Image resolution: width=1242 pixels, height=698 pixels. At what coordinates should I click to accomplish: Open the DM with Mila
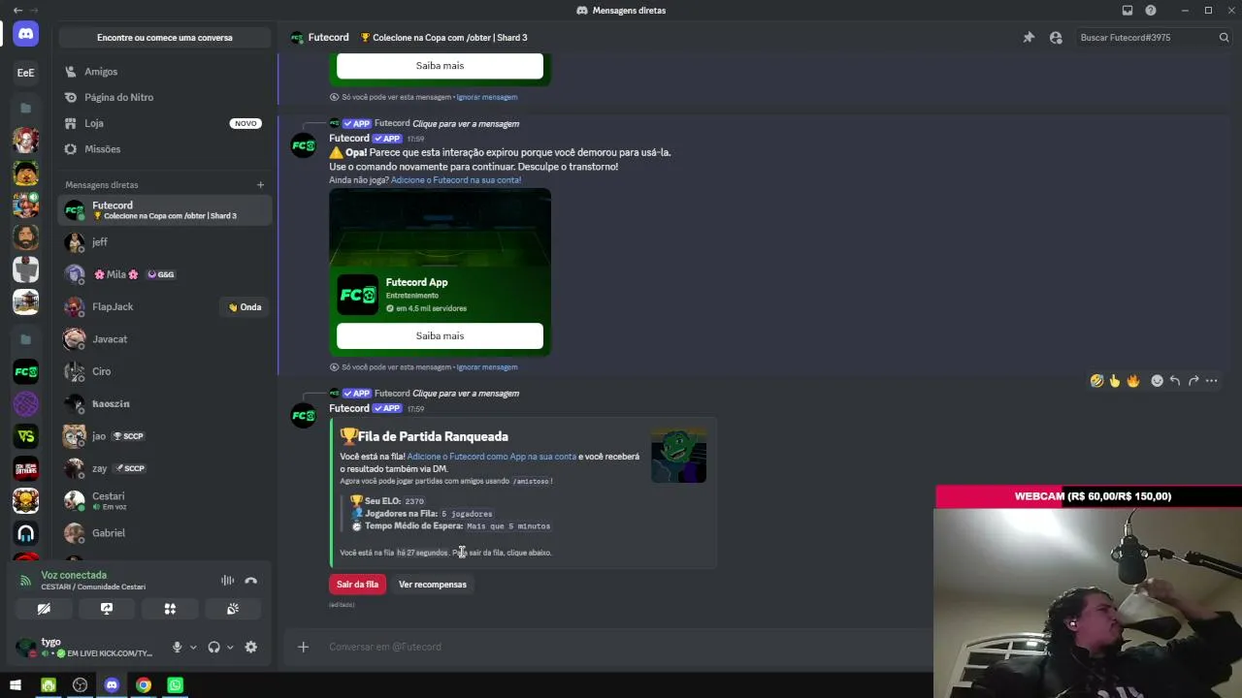165,274
